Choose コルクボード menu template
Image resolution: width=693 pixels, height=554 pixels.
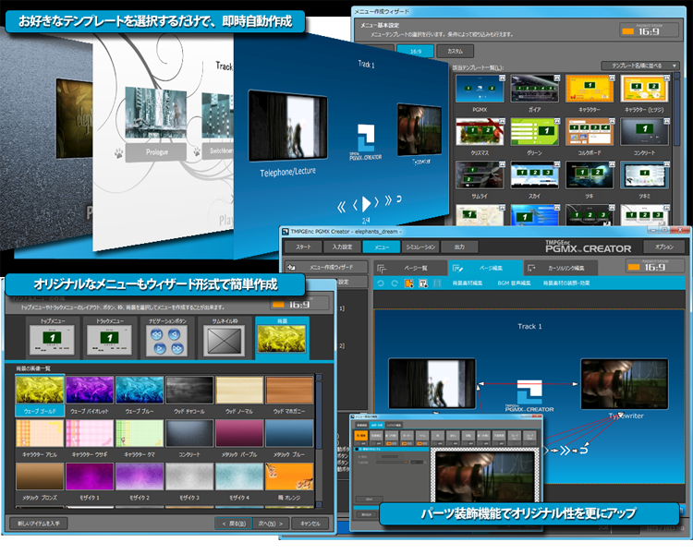[x=590, y=137]
